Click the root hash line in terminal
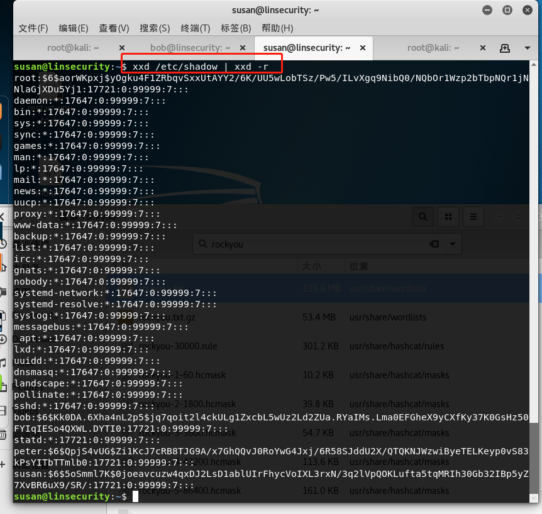The height and width of the screenshot is (514, 542). [272, 84]
